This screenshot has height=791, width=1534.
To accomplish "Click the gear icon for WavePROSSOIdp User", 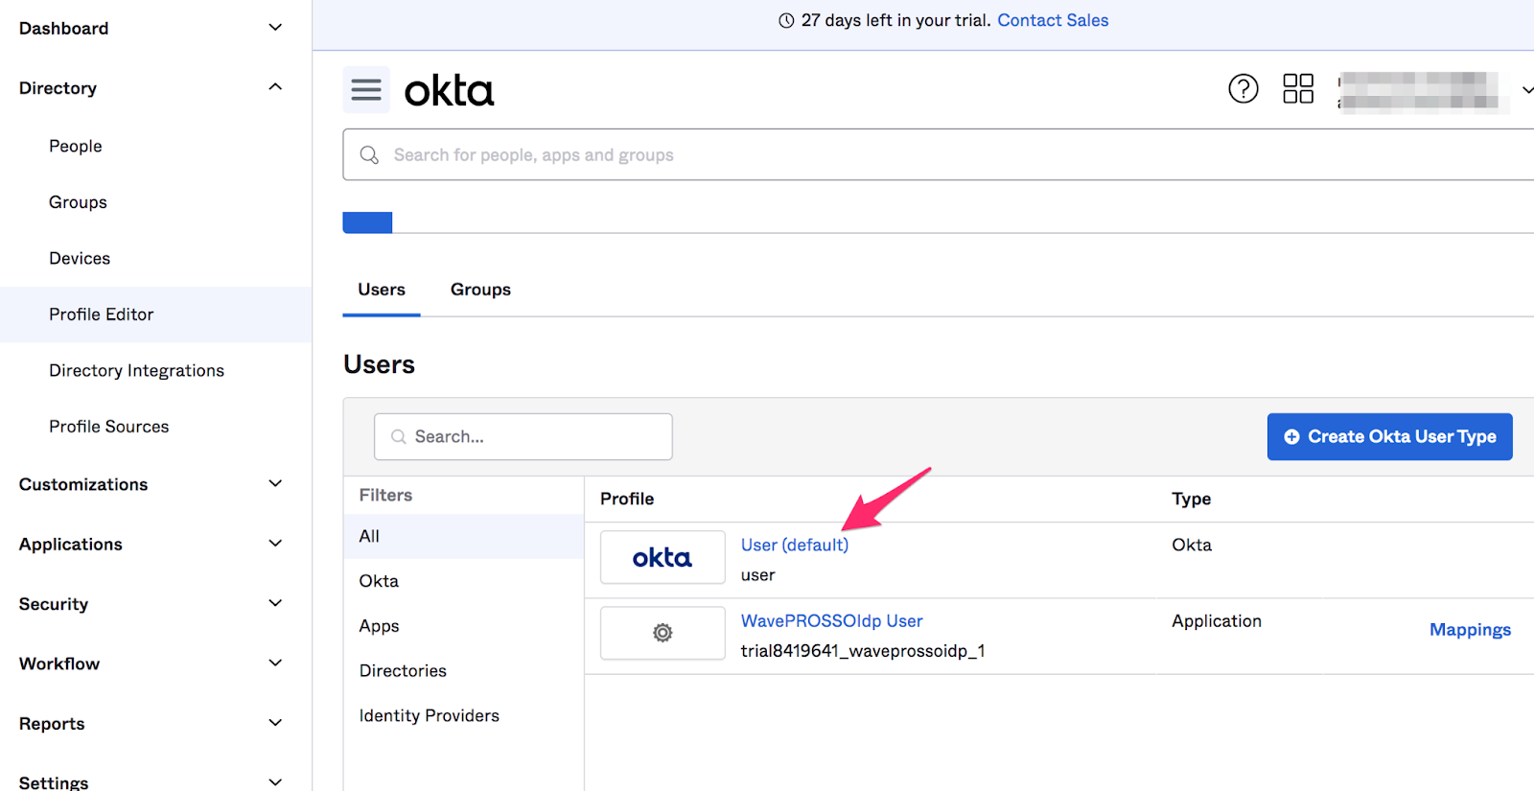I will [662, 633].
